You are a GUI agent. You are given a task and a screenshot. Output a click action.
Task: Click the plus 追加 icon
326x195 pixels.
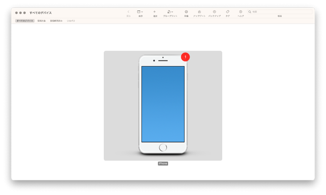[154, 12]
